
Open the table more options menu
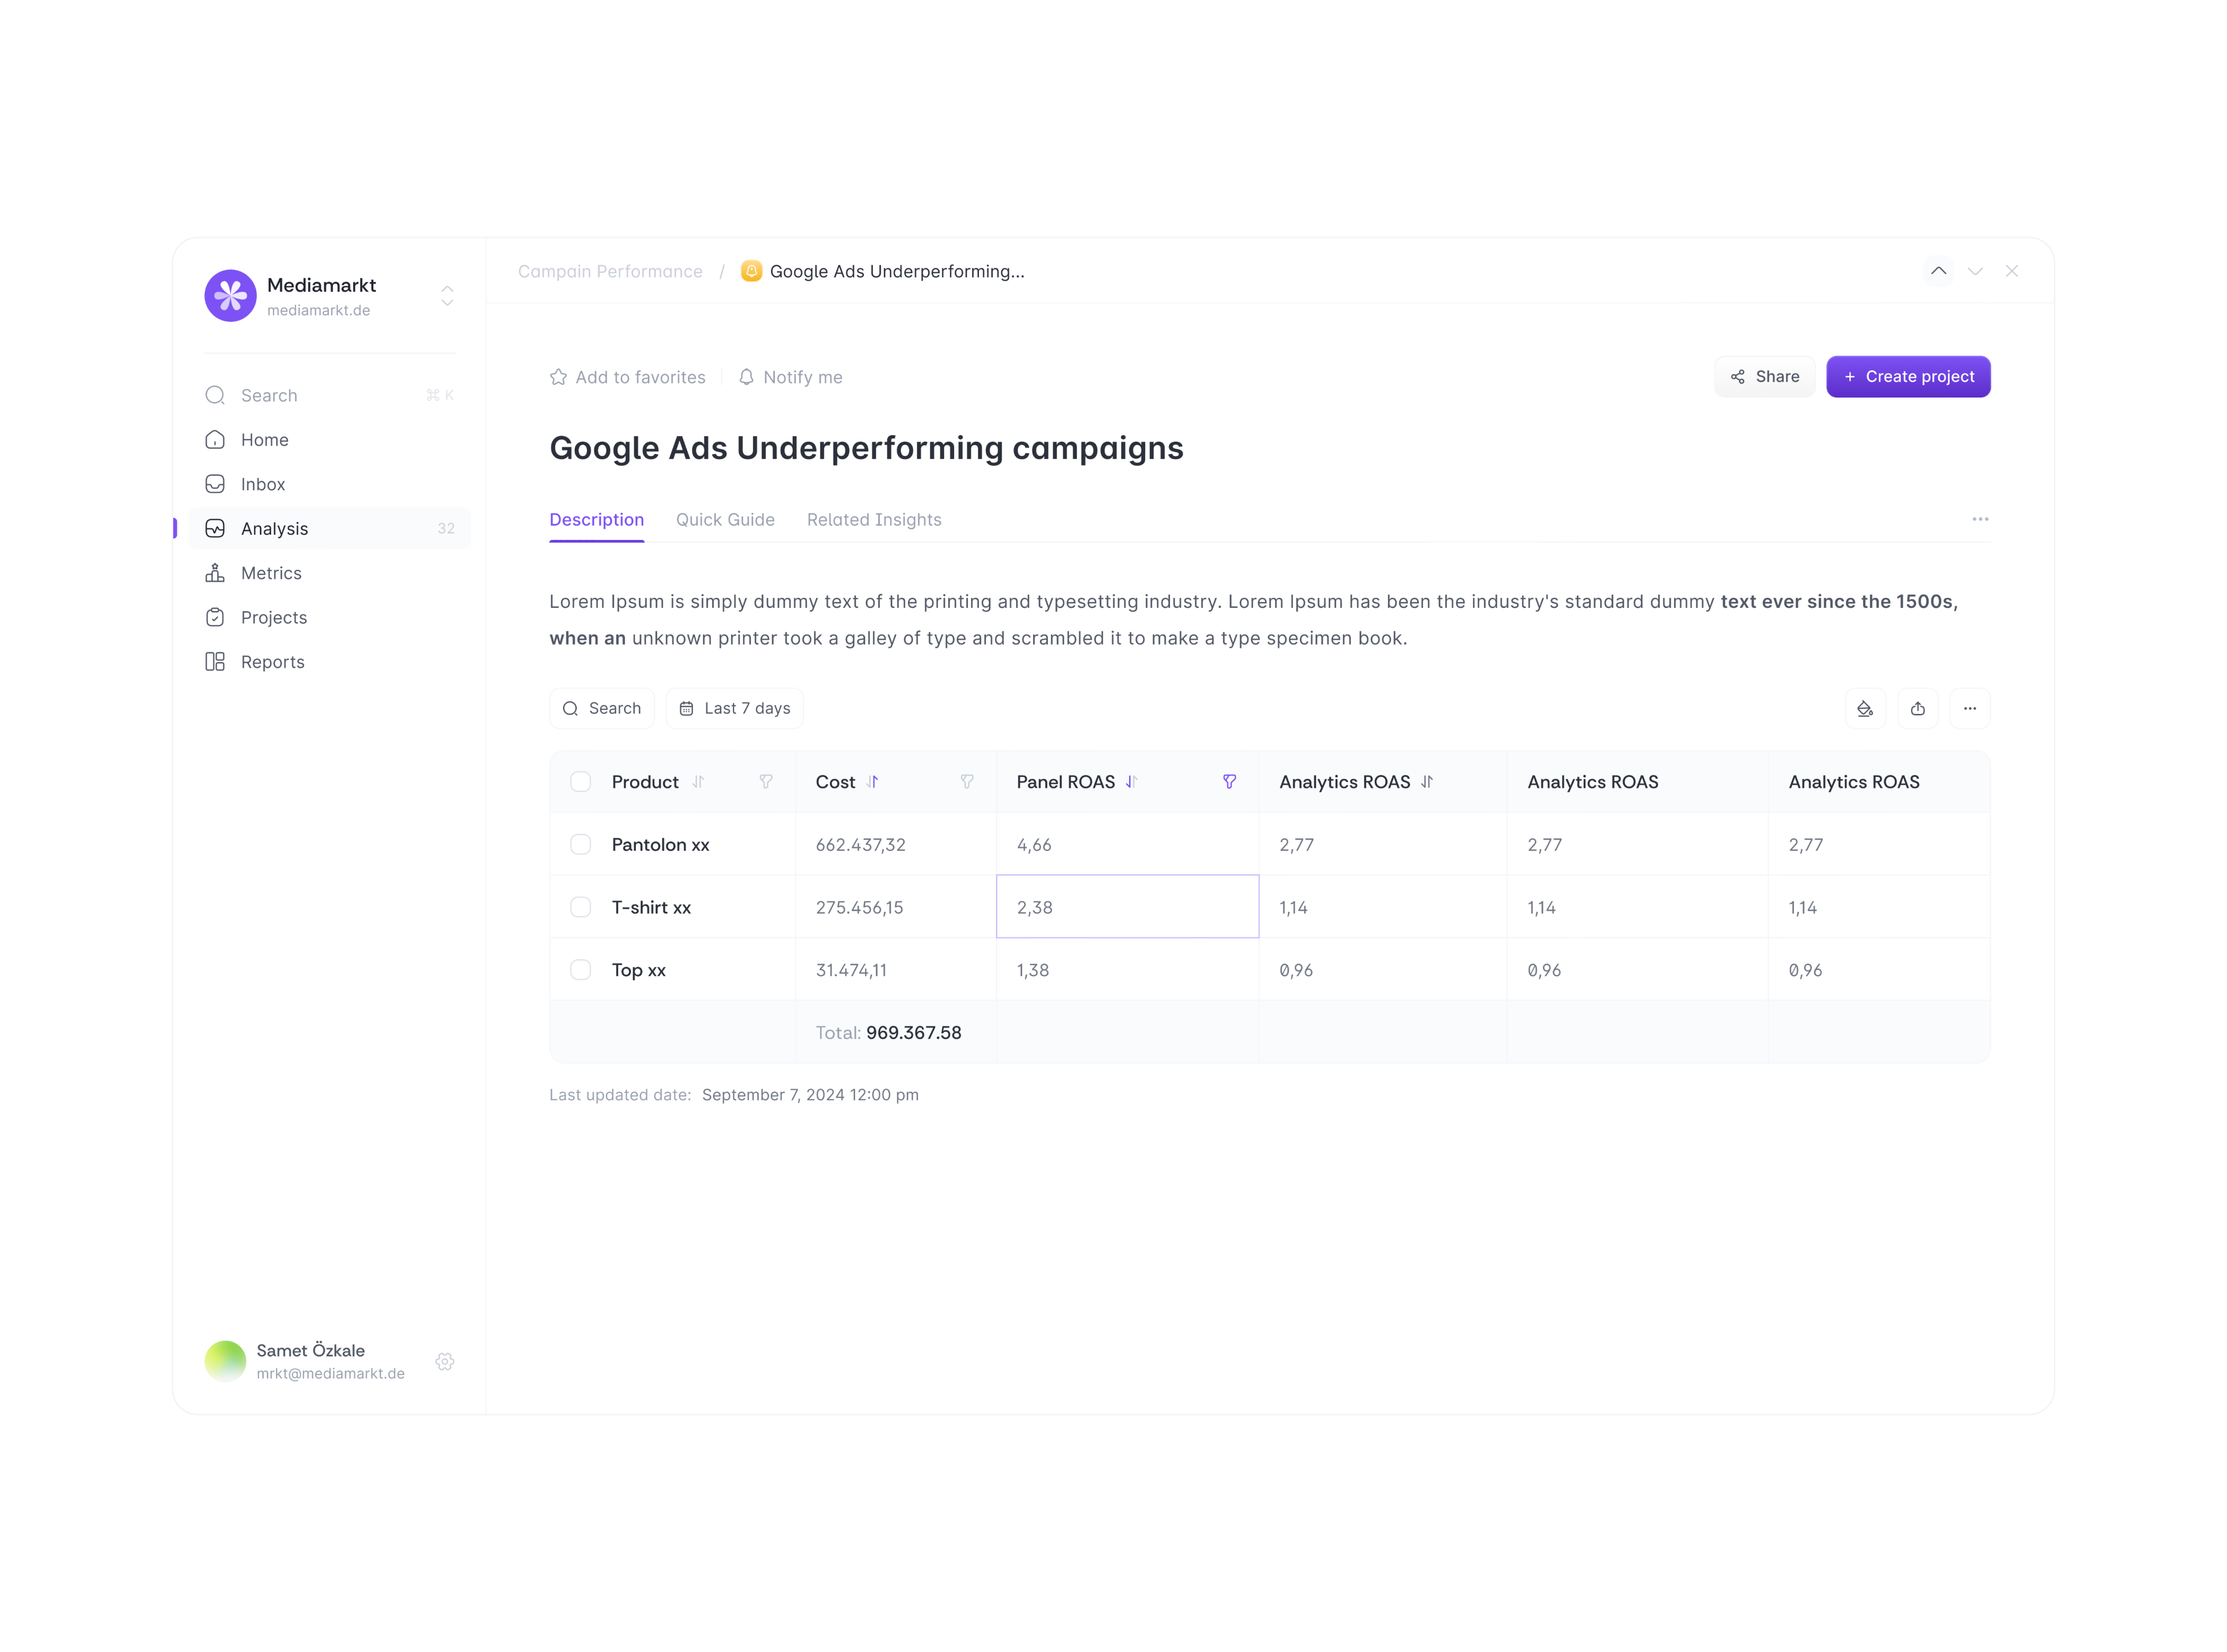[1969, 709]
